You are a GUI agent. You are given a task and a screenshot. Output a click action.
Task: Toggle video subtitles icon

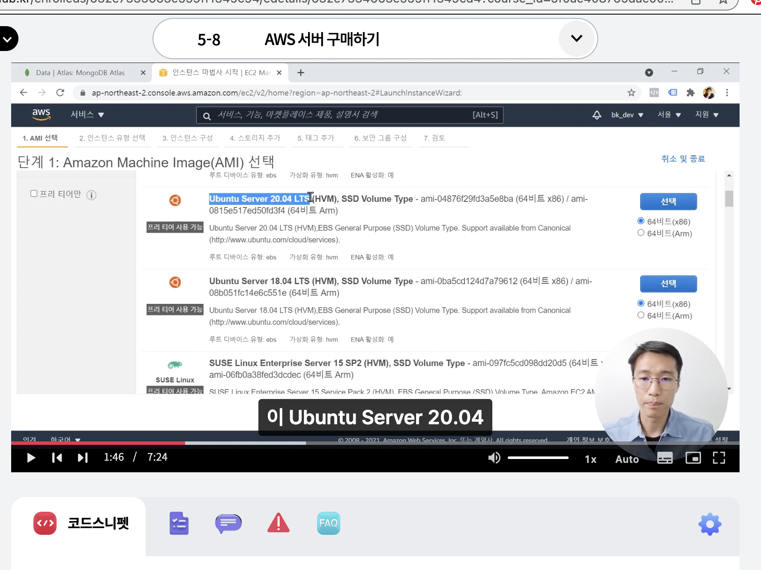pyautogui.click(x=665, y=458)
